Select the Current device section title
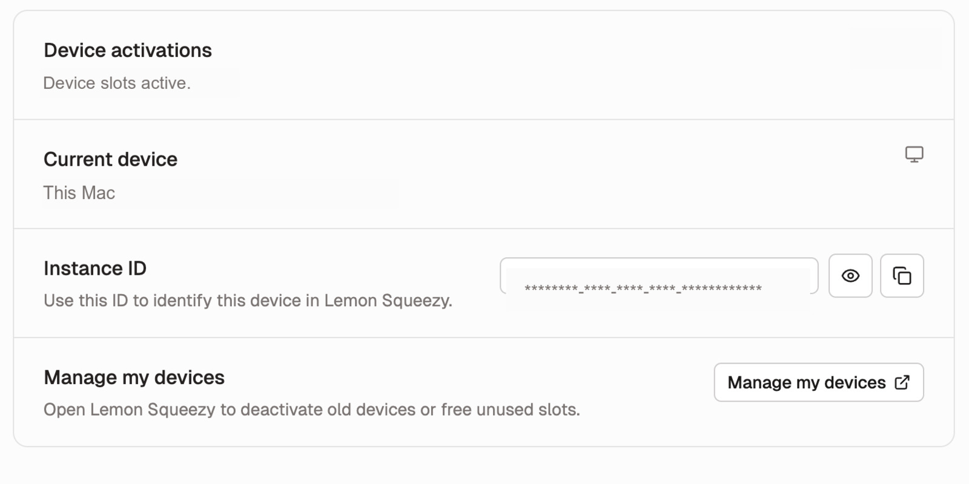Image resolution: width=969 pixels, height=484 pixels. click(110, 159)
